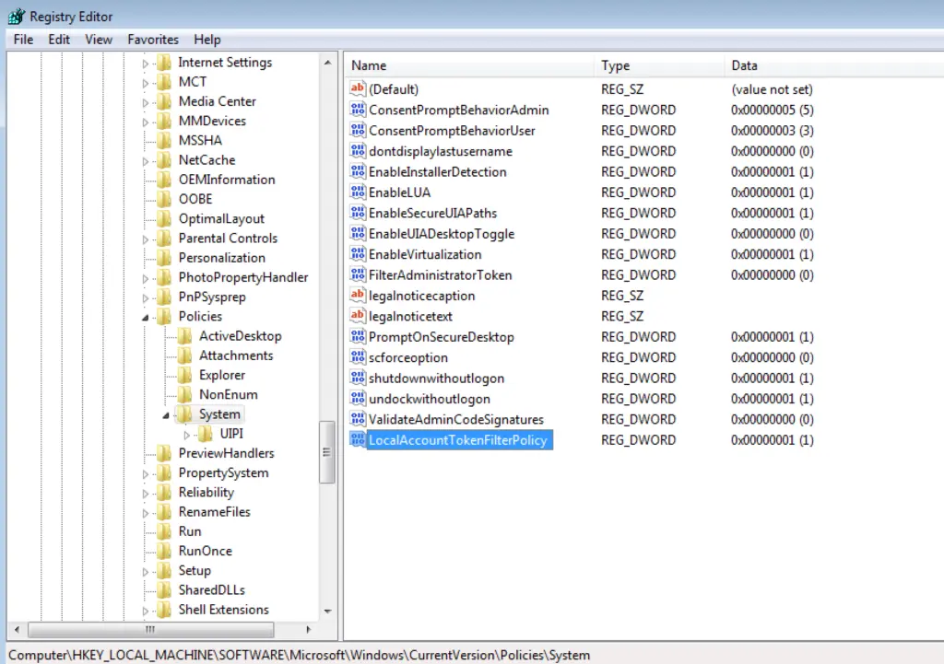The width and height of the screenshot is (944, 664).
Task: Click the EnableLUA DWORD value icon
Action: click(358, 192)
